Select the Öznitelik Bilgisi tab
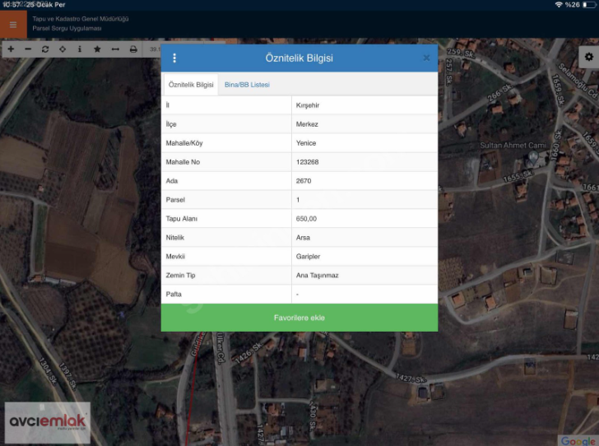This screenshot has height=446, width=599. 191,85
